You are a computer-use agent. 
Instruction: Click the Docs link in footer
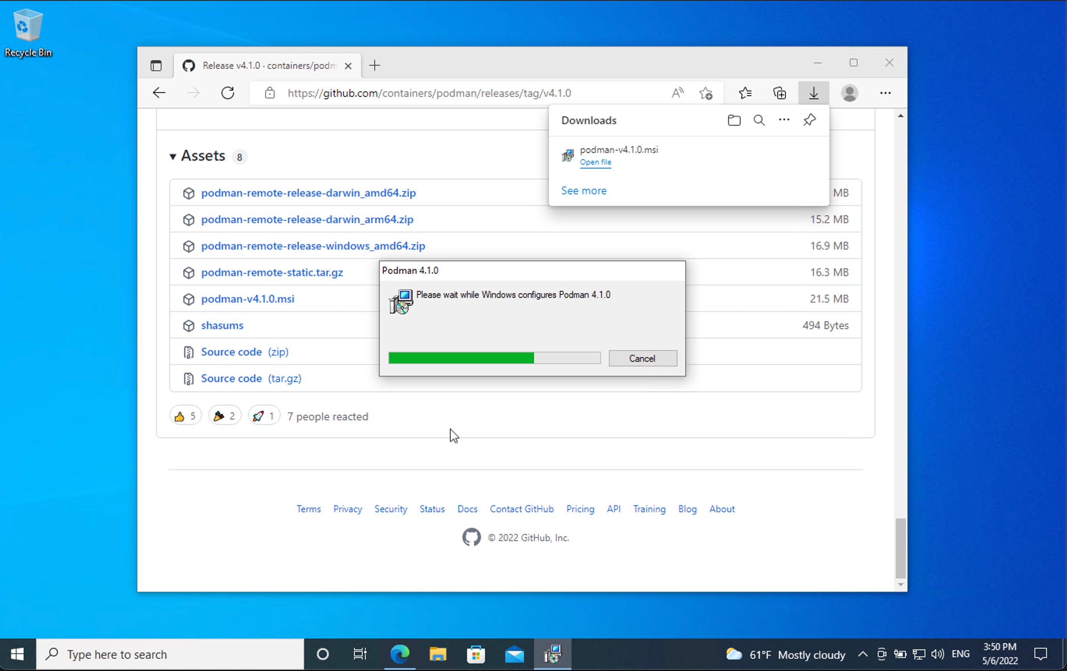point(467,509)
